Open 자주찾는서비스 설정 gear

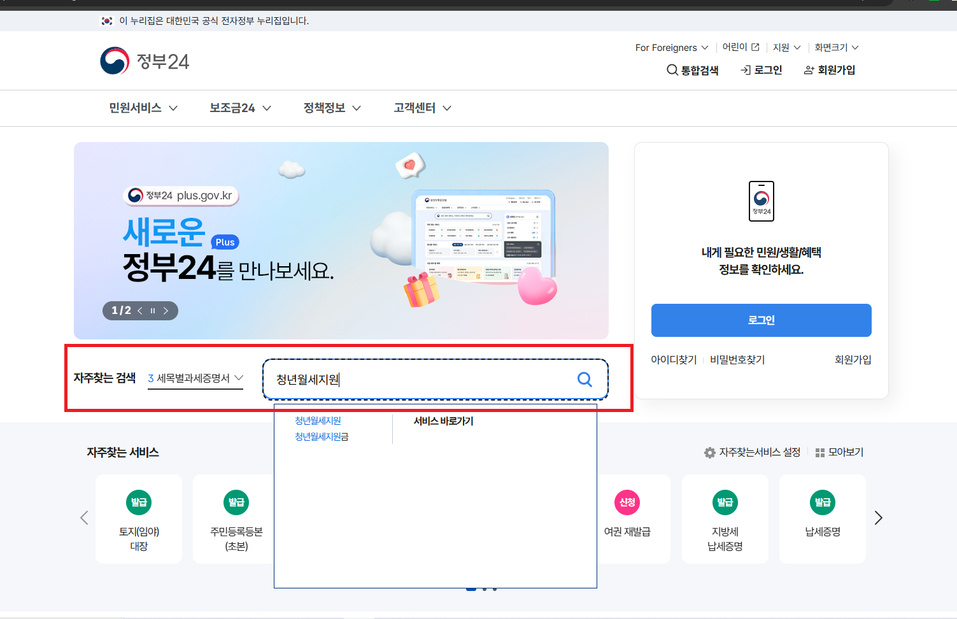coord(752,452)
